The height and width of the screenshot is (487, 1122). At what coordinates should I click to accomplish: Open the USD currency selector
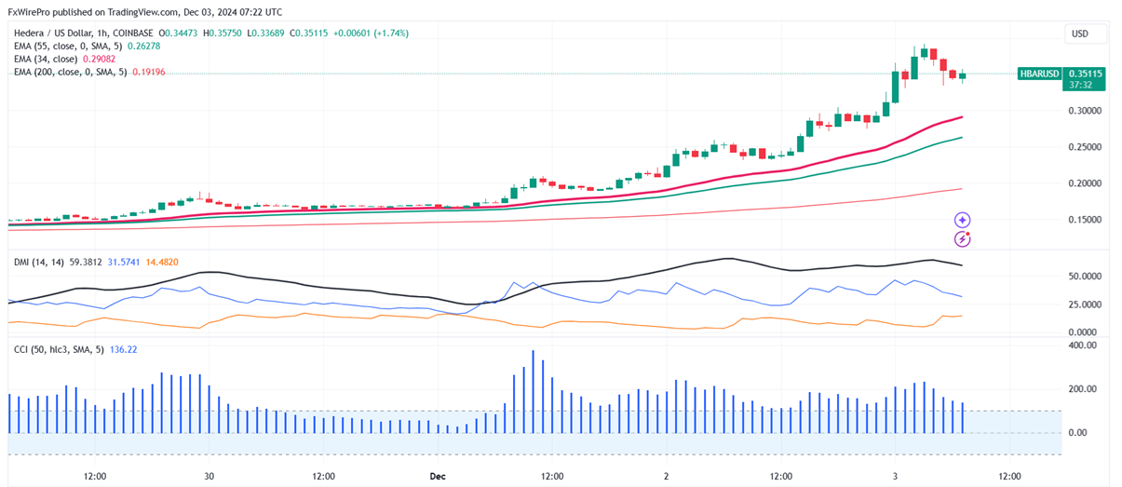pos(1085,34)
